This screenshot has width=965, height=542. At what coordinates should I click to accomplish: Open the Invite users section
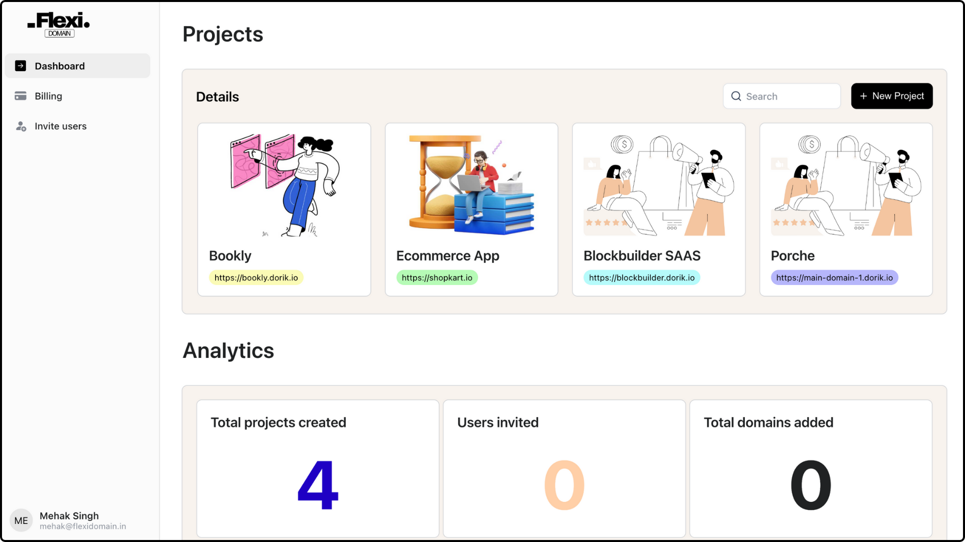[x=60, y=126]
